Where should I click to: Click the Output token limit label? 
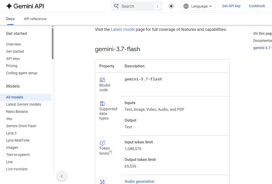(140, 160)
